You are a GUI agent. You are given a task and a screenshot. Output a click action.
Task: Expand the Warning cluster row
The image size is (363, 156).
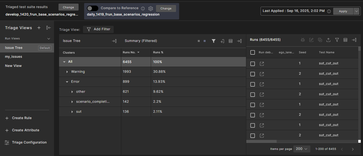tap(67, 72)
